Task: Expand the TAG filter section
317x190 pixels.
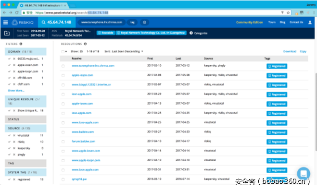Action: pyautogui.click(x=25, y=163)
